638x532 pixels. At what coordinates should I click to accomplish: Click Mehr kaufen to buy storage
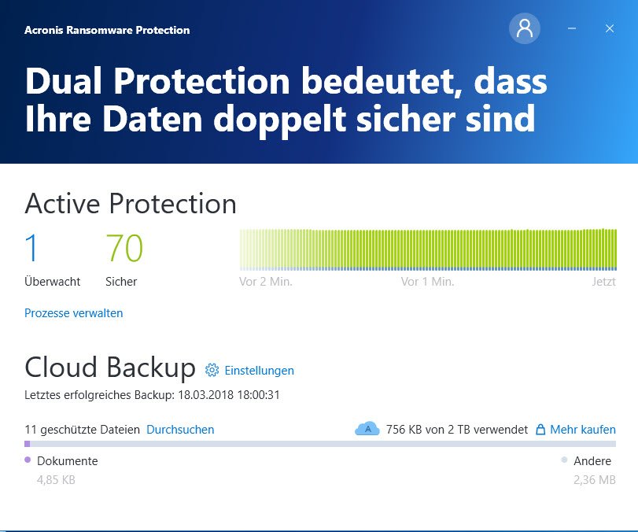(x=582, y=430)
